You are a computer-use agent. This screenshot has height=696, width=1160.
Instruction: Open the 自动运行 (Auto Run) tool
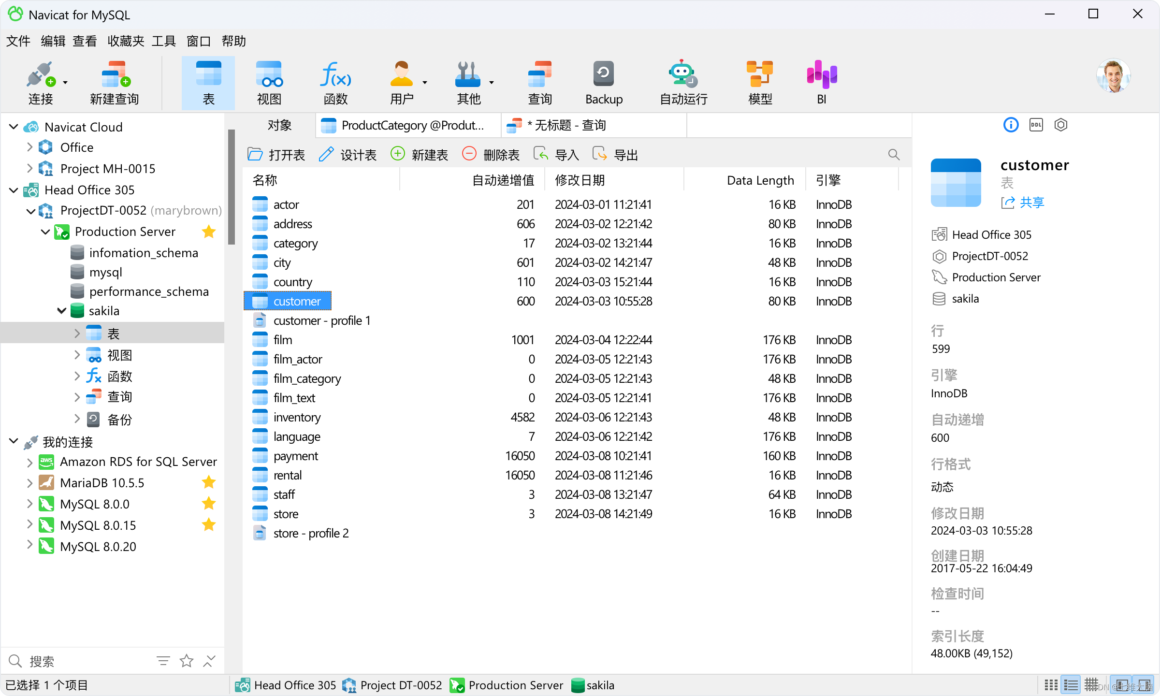(683, 82)
